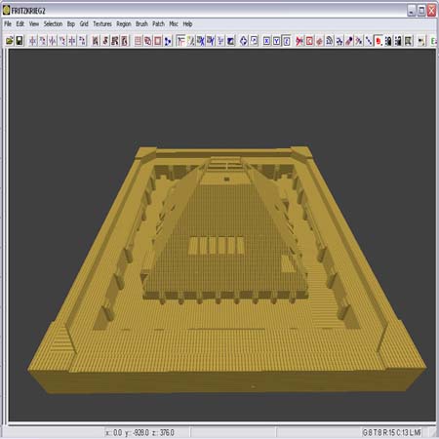Screen dimensions: 439x439
Task: Click the first flip-axis icon after Save
Action: 33,41
